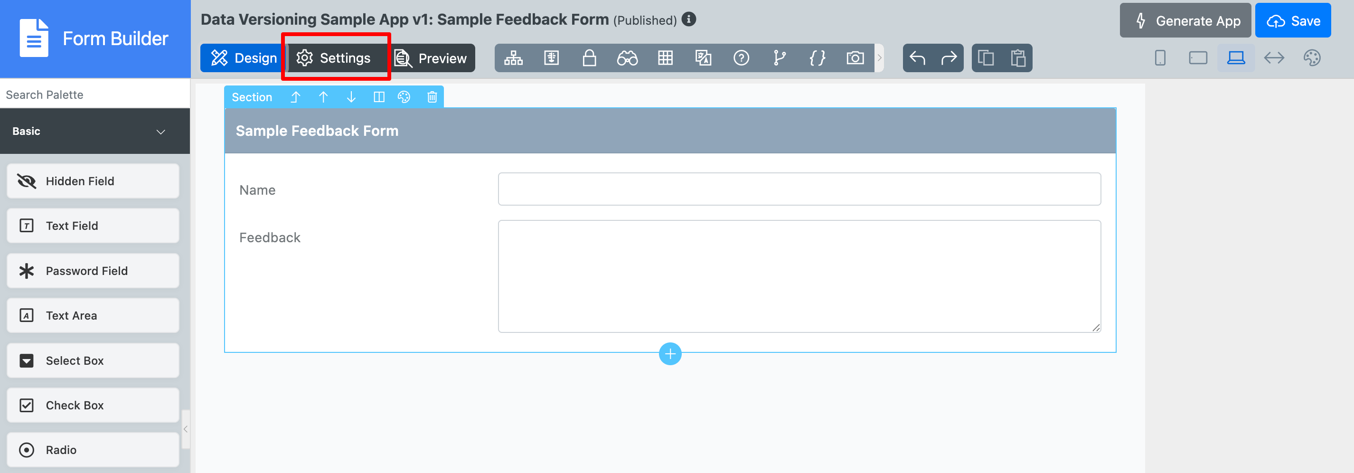Select the desktop laptop view
The image size is (1354, 473).
1236,58
